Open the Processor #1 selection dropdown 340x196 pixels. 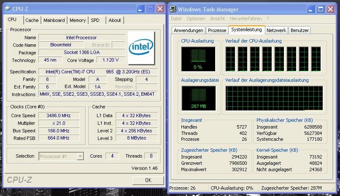coord(80,156)
